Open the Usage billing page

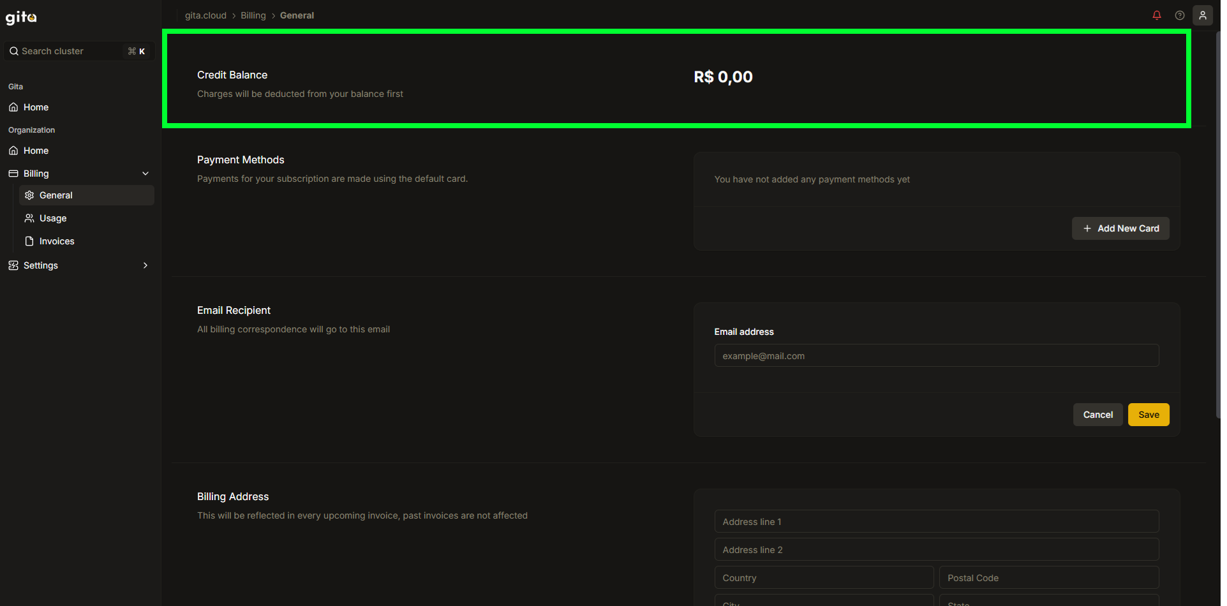[x=87, y=218]
